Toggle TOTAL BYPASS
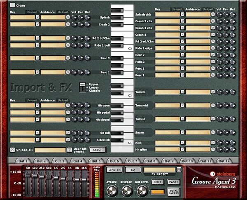247x200 pixels. click(174, 192)
